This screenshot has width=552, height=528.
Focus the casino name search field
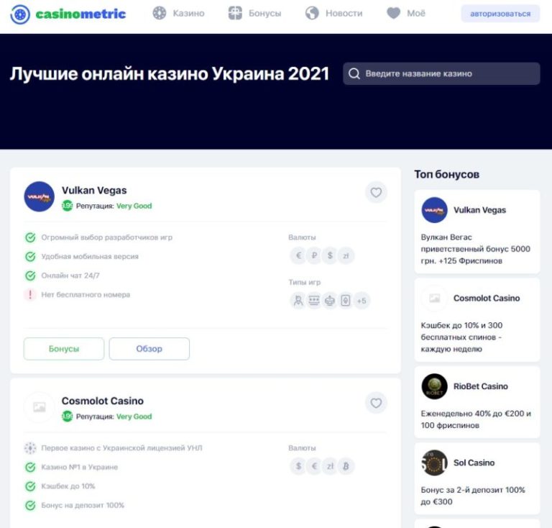point(441,73)
